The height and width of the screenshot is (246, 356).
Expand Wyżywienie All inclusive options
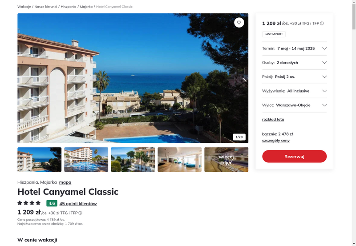coord(294,91)
